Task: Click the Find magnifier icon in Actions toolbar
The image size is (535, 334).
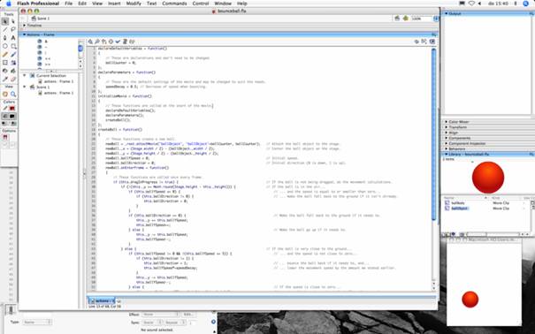Action: (x=97, y=42)
